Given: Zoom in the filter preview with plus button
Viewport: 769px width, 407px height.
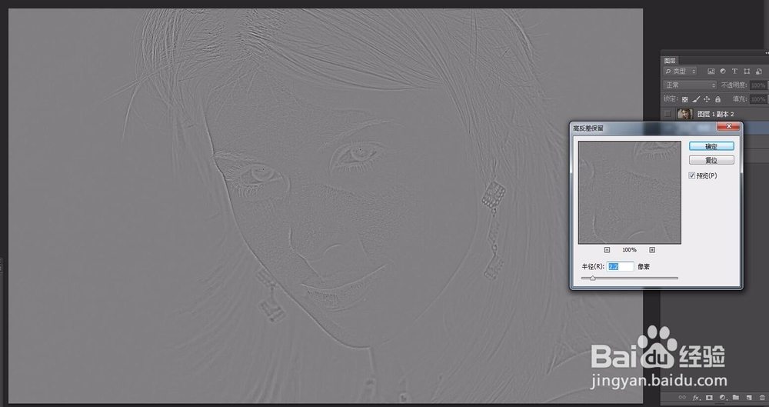Looking at the screenshot, I should [652, 250].
